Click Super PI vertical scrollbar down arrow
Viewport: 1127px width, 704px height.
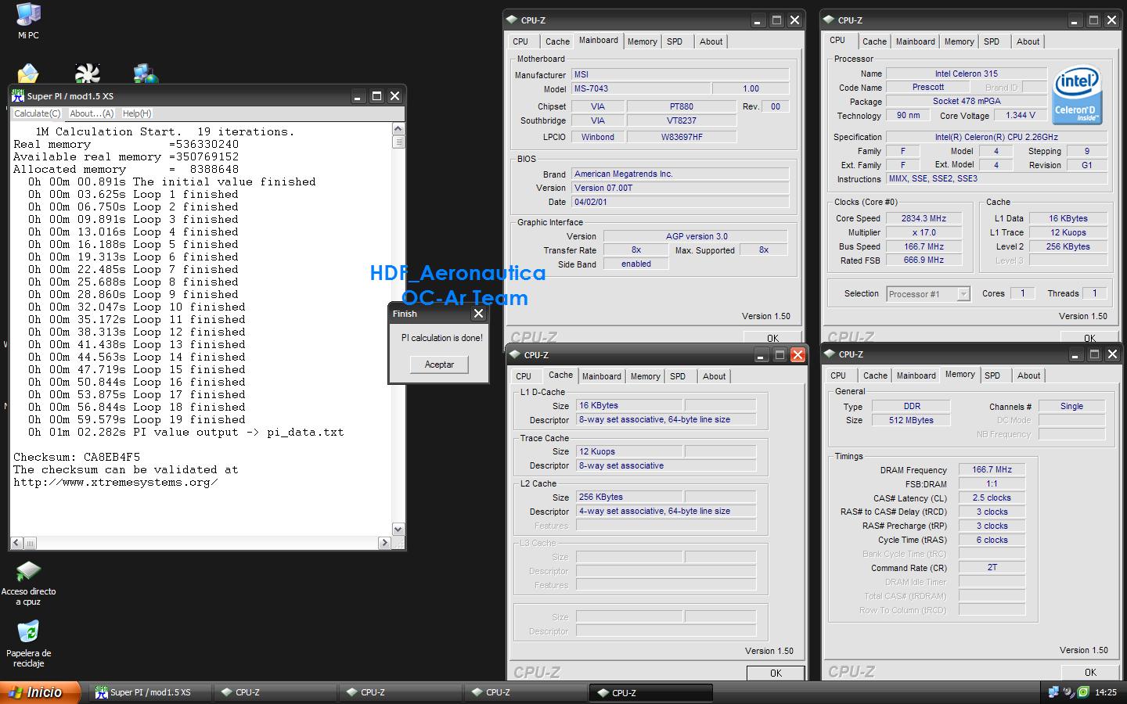pyautogui.click(x=398, y=530)
